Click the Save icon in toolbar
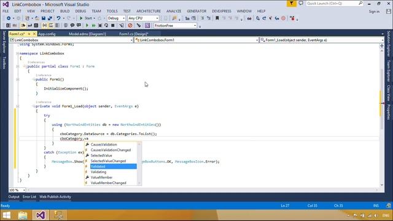Image resolution: width=393 pixels, height=221 pixels. (x=44, y=18)
